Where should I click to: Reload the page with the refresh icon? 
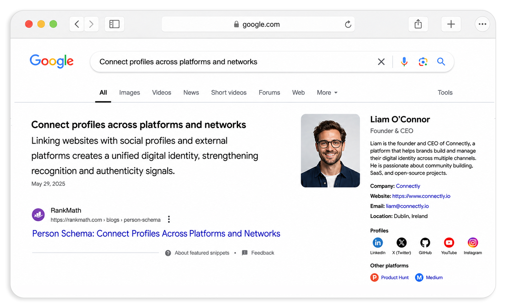(348, 24)
